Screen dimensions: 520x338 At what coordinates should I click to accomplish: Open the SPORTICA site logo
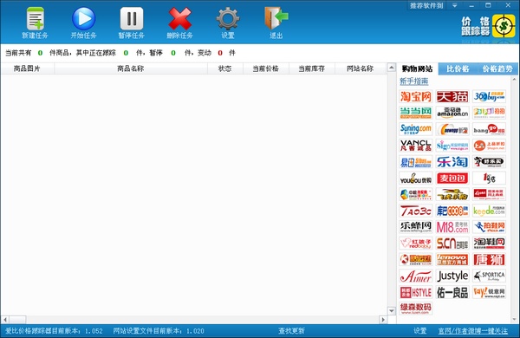[x=489, y=276]
